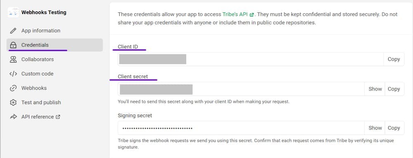The height and width of the screenshot is (158, 413).
Task: Show the Client secret value
Action: [x=375, y=89]
